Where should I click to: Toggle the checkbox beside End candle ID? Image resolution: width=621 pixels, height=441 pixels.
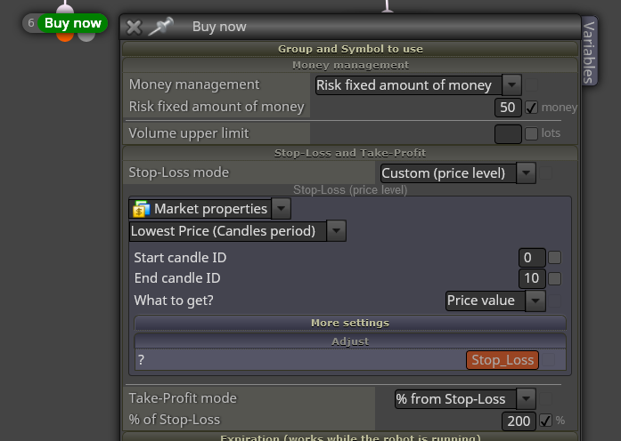click(554, 278)
